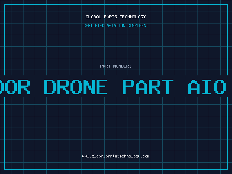Select the large word DRONE in the banner

(76, 87)
